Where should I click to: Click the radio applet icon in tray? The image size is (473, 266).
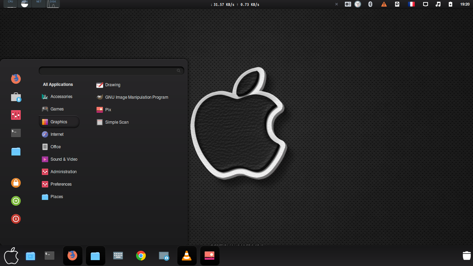click(348, 4)
